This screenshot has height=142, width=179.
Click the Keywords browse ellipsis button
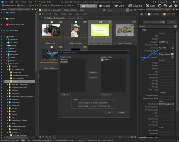pyautogui.click(x=173, y=48)
